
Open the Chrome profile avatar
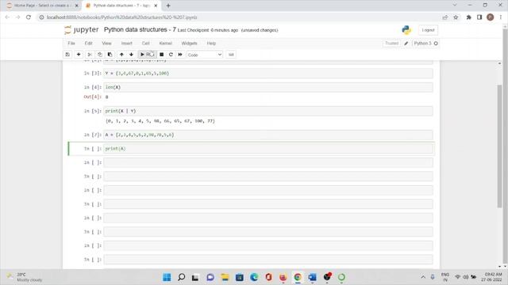coord(491,17)
